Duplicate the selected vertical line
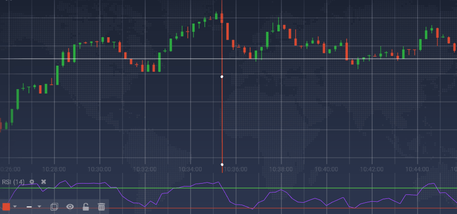The width and height of the screenshot is (457, 214). [x=54, y=207]
